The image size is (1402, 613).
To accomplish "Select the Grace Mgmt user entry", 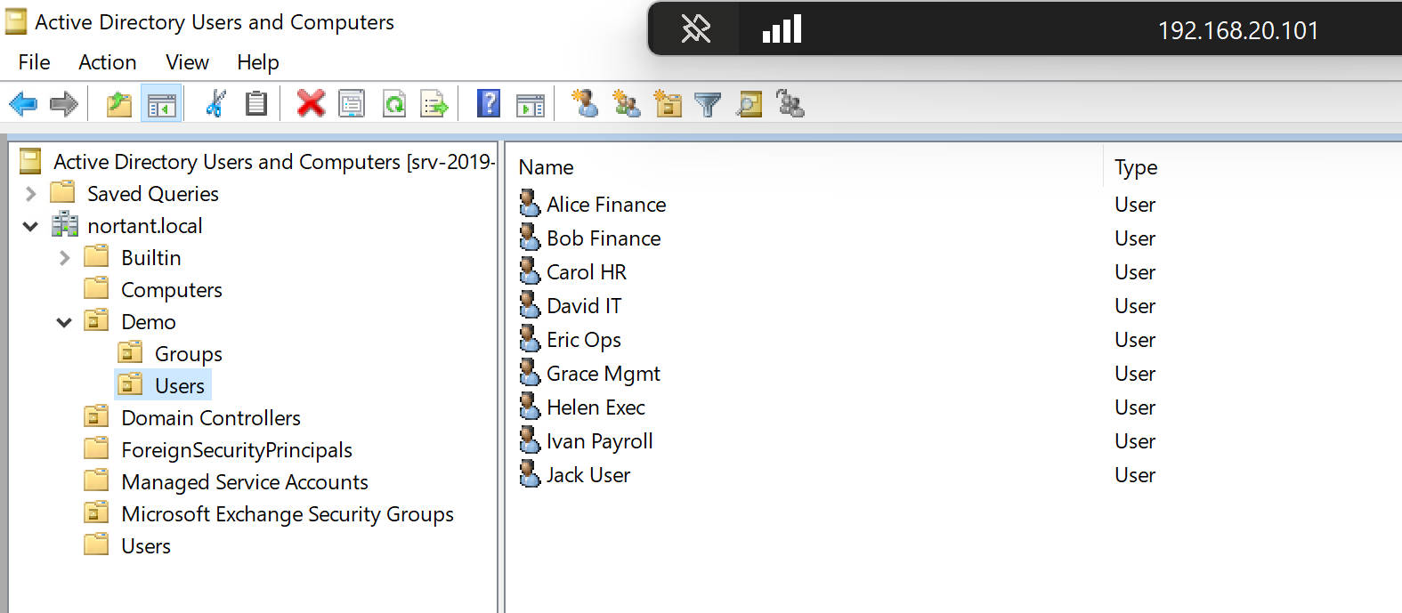I will (x=603, y=374).
